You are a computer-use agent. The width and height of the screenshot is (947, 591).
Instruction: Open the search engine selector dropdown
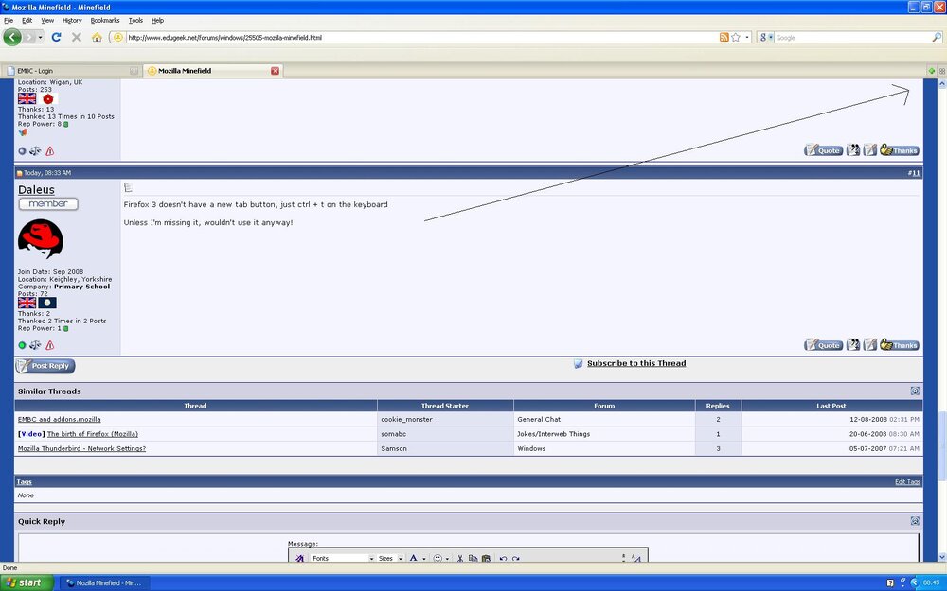766,38
